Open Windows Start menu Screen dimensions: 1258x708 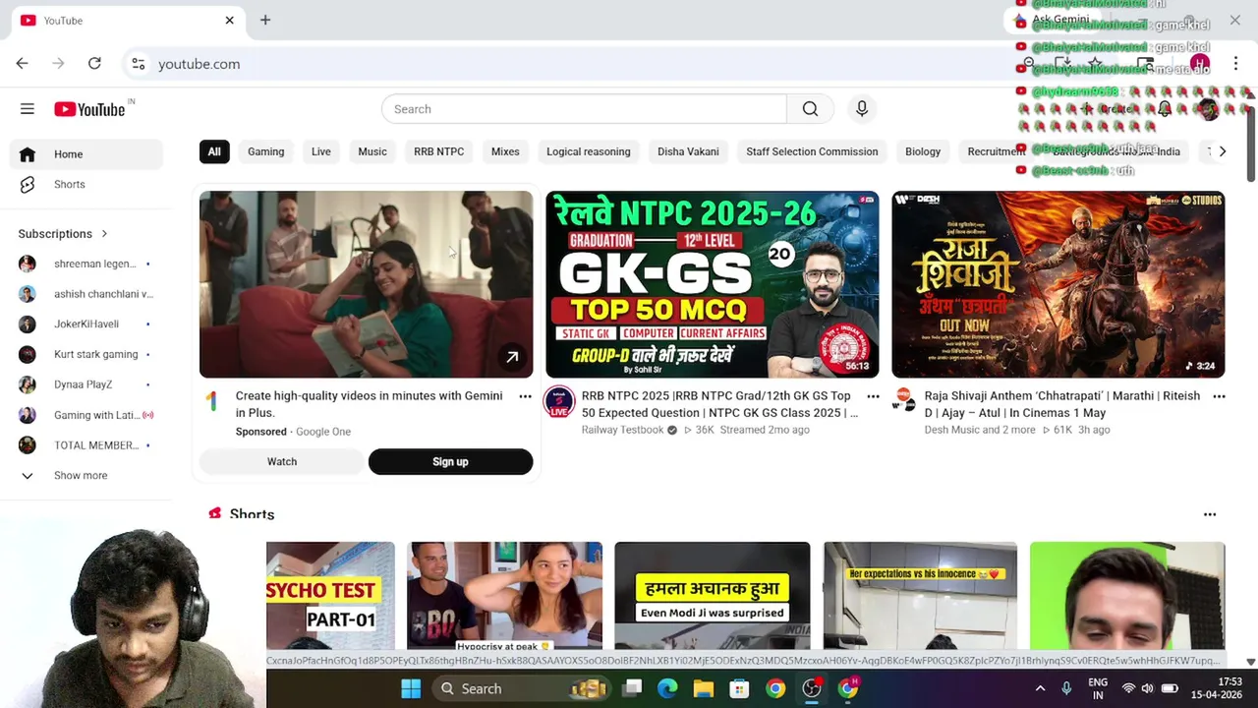click(411, 688)
